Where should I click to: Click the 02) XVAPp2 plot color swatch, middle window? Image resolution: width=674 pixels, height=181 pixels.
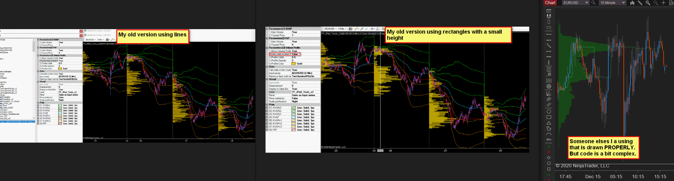pos(293,111)
